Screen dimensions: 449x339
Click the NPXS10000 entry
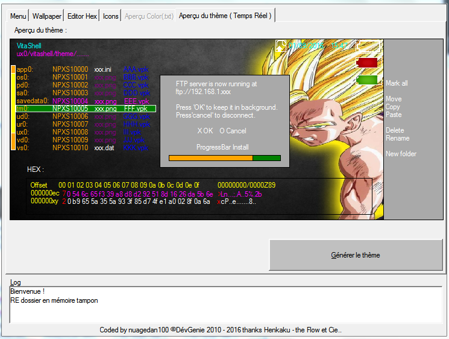[70, 69]
